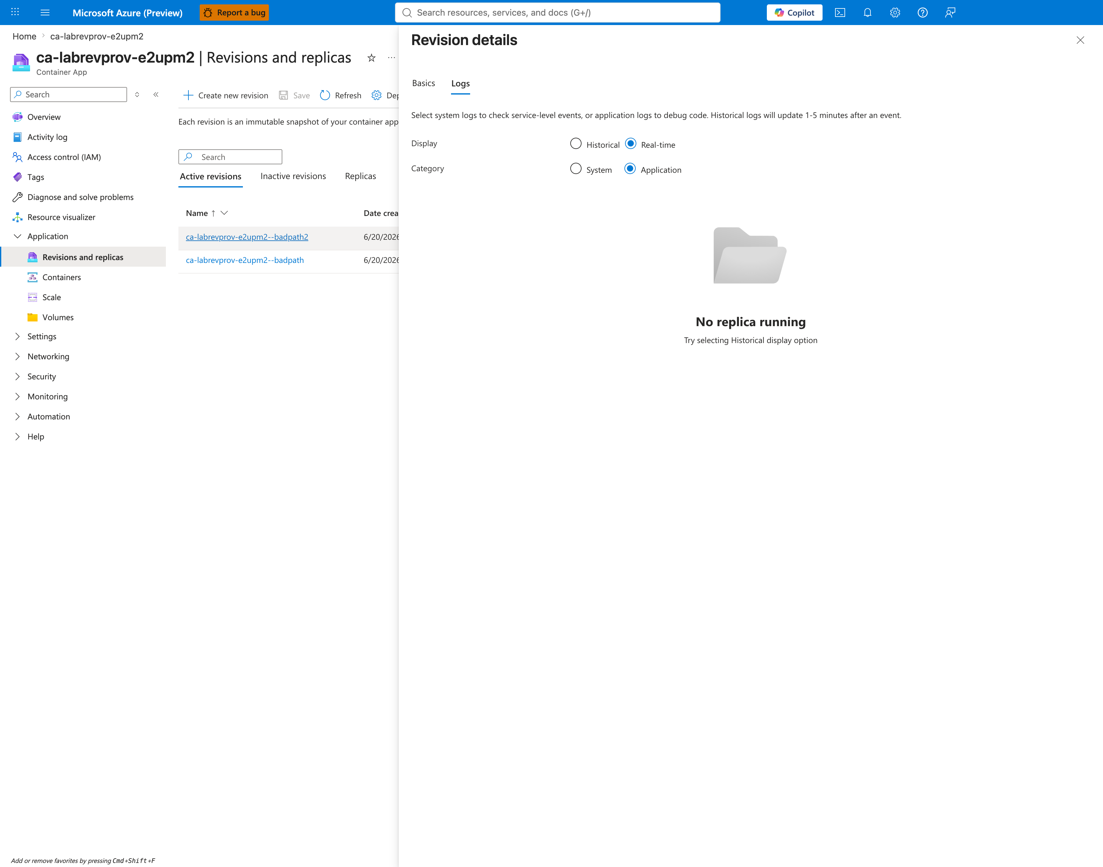Open Activity log in the sidebar

tap(47, 137)
